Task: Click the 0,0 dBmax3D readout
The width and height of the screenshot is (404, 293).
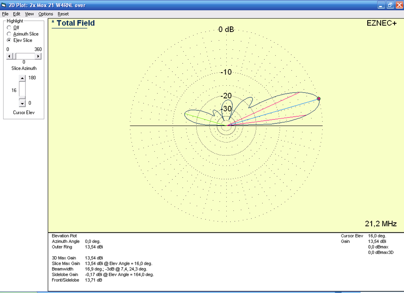Action: [x=381, y=253]
